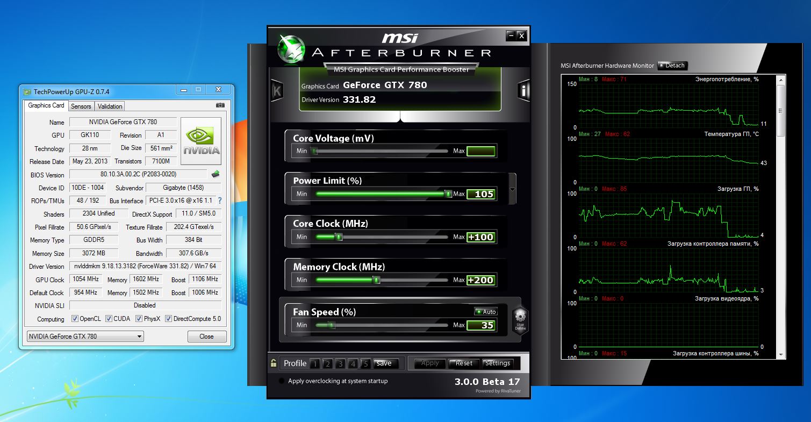Screen dimensions: 811x422
Task: Click the green Afterburner logo emblem
Action: pos(291,50)
